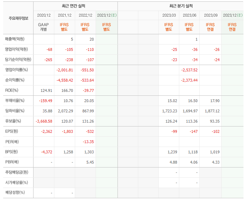Select the 주요재무정보 header cell

click(18, 18)
